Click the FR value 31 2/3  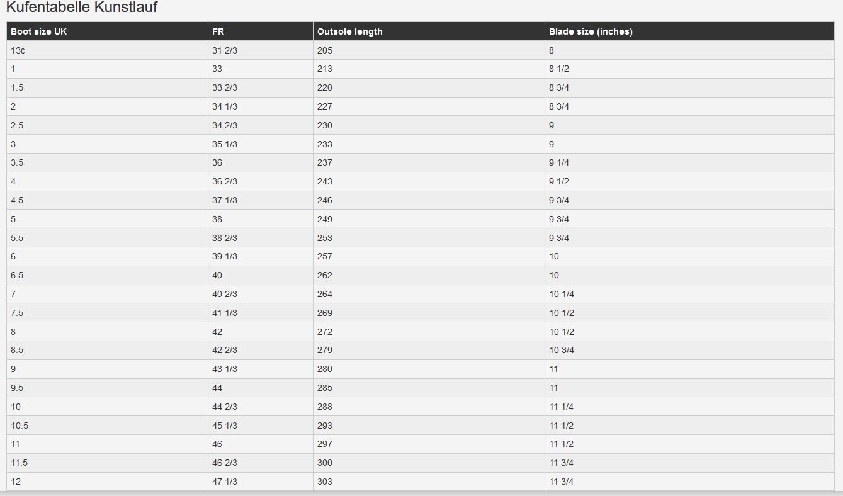(x=225, y=50)
